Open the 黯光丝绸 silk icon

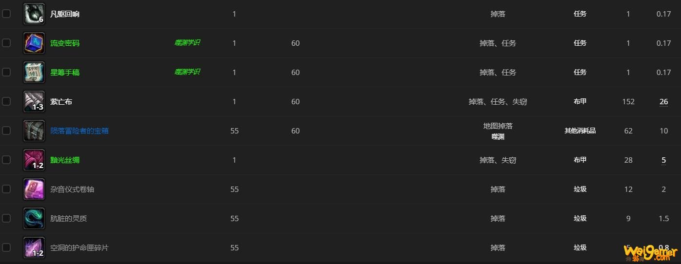[x=34, y=160]
